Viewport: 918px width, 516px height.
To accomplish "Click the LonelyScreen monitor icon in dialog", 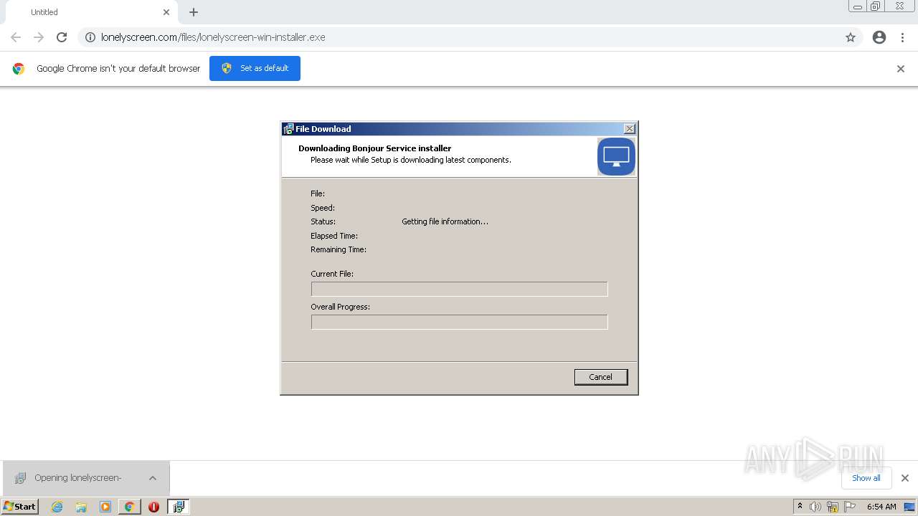I will (x=616, y=156).
